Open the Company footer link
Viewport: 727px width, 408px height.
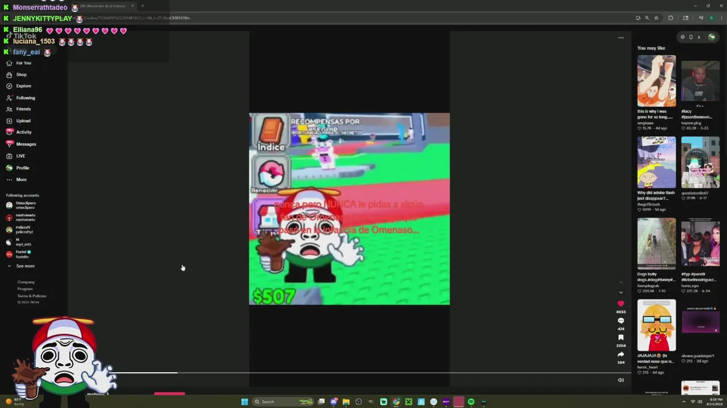pyautogui.click(x=26, y=282)
